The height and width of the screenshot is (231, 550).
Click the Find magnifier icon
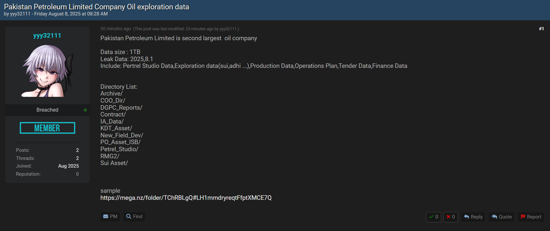(129, 217)
